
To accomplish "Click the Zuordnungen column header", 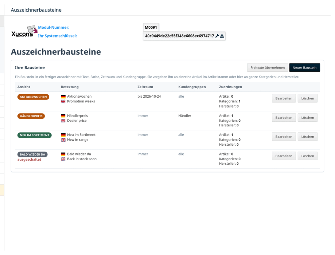I will [230, 87].
